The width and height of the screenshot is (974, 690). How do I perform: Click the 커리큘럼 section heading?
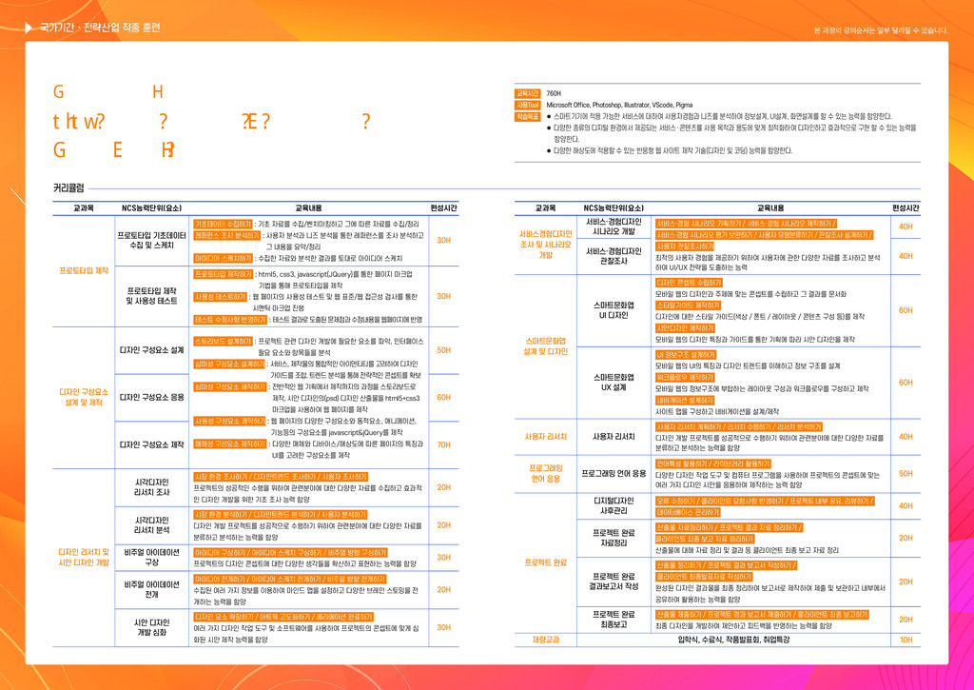(68, 187)
